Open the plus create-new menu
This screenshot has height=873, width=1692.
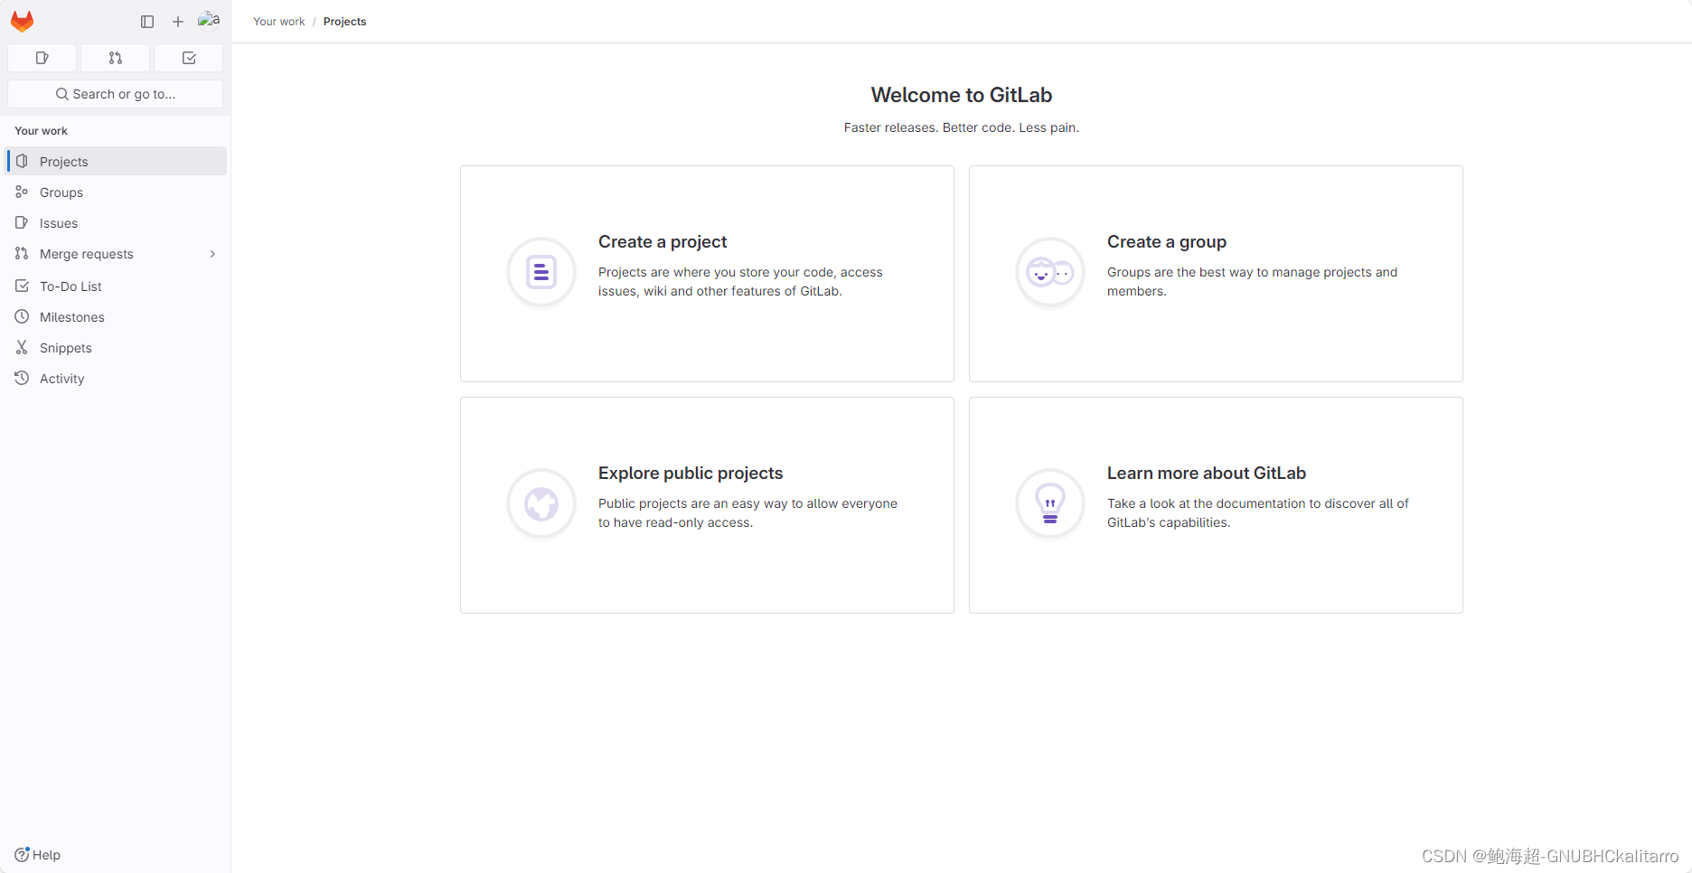click(178, 22)
